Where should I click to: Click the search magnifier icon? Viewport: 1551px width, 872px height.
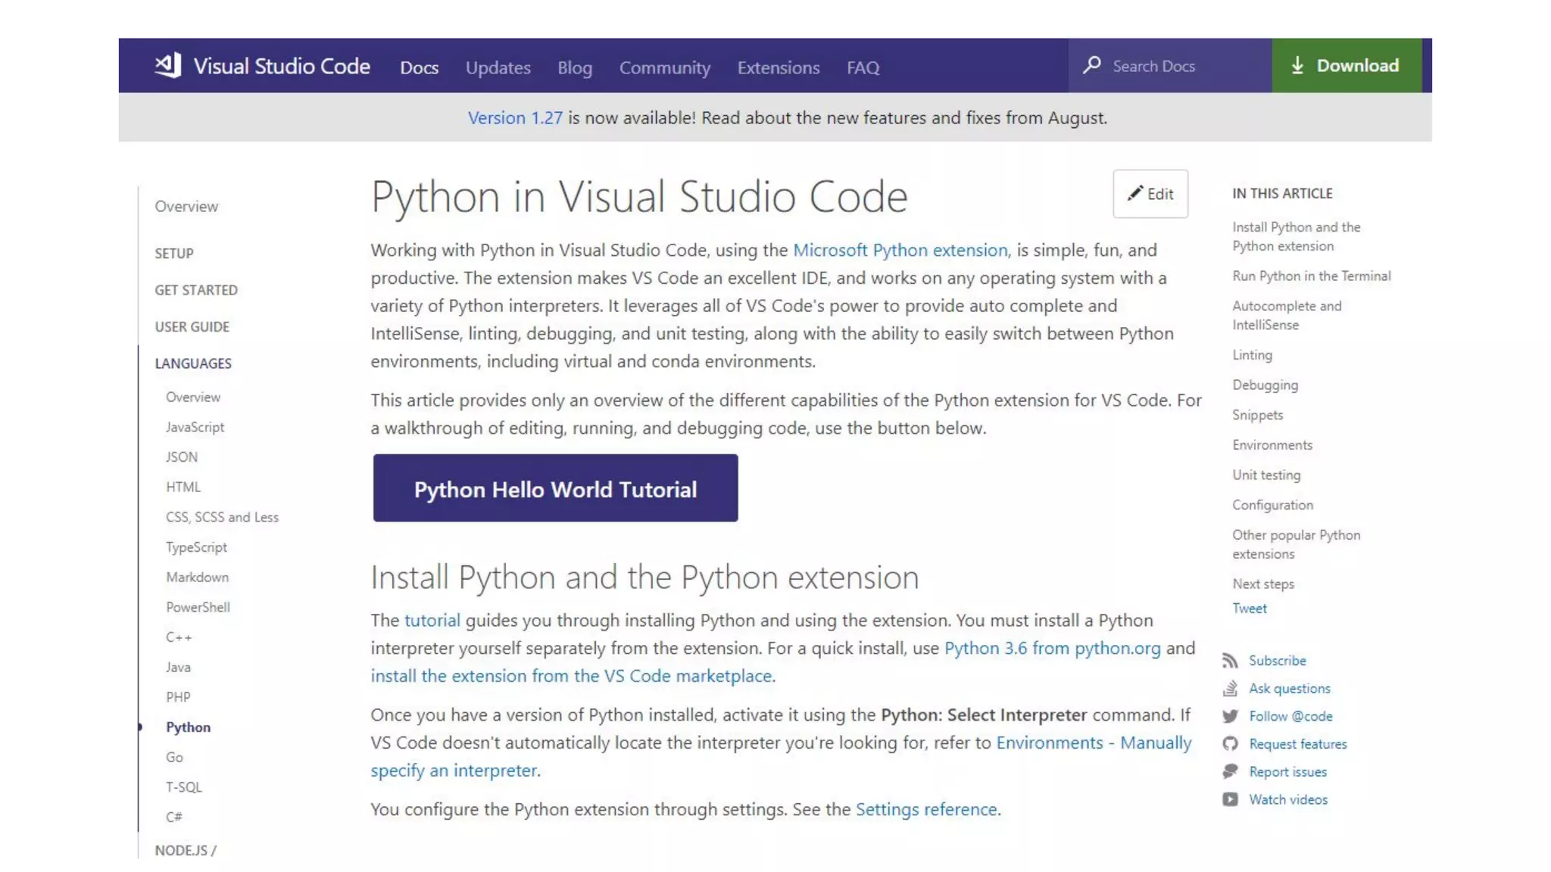tap(1091, 65)
